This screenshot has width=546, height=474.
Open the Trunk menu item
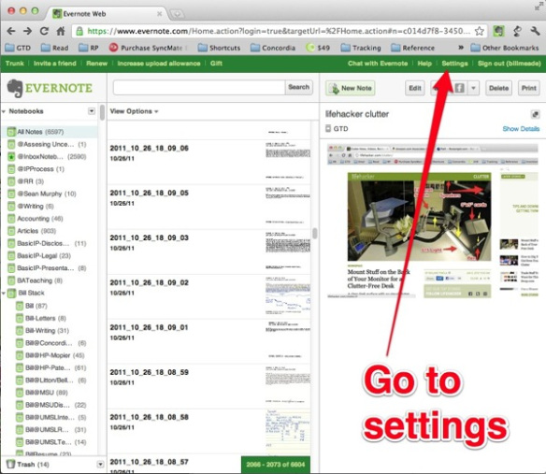15,64
